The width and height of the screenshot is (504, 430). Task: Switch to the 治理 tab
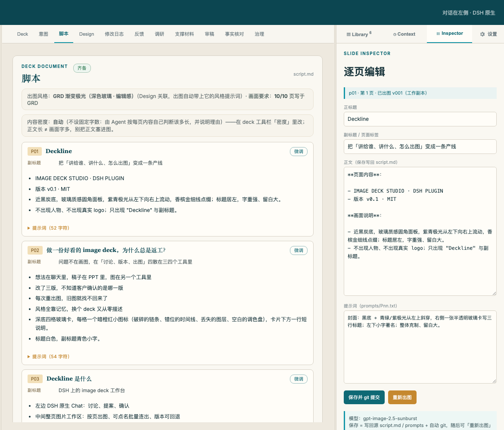click(x=259, y=34)
